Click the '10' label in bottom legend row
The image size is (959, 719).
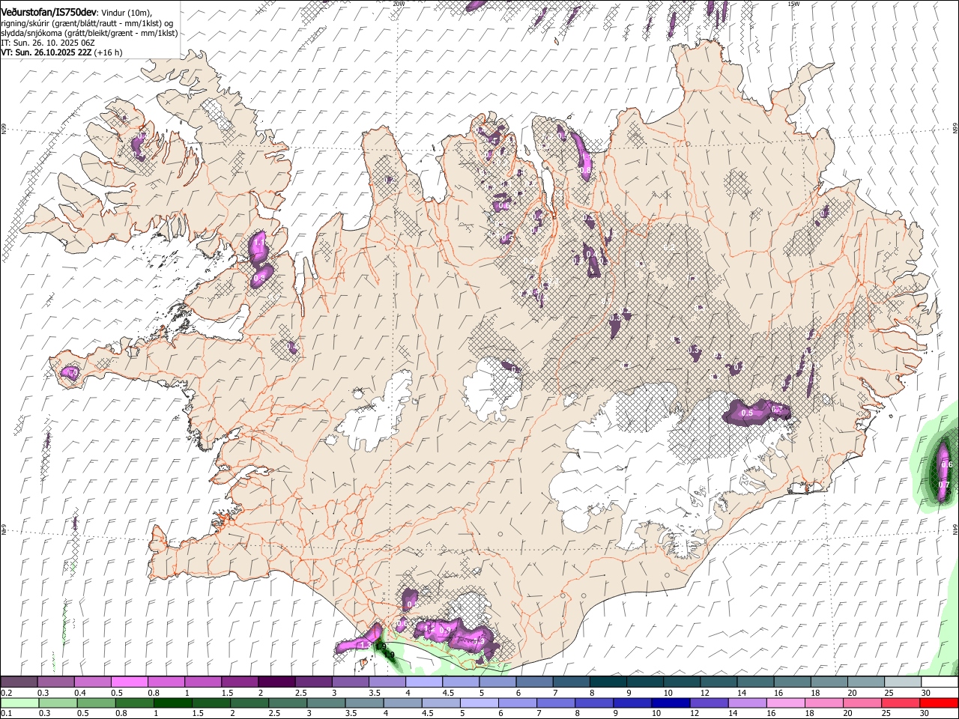coord(656,714)
